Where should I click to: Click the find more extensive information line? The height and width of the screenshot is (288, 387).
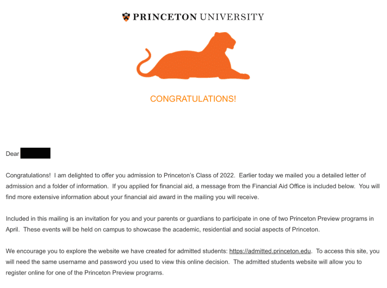[x=132, y=197]
